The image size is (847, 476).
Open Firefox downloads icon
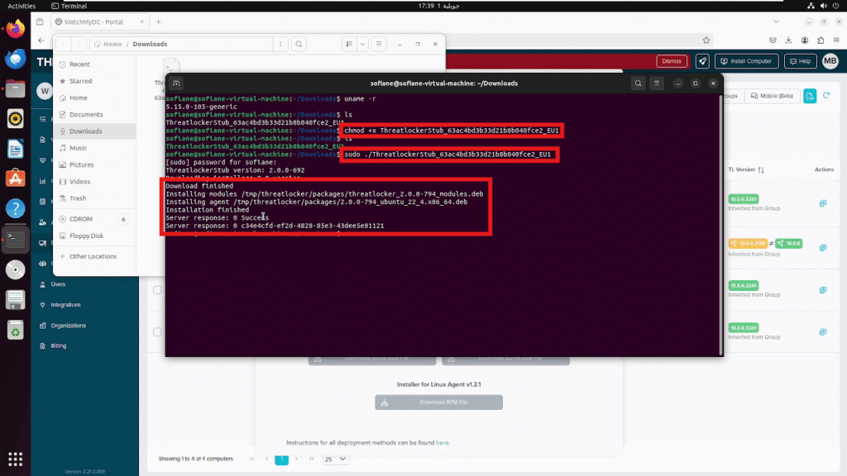[788, 40]
